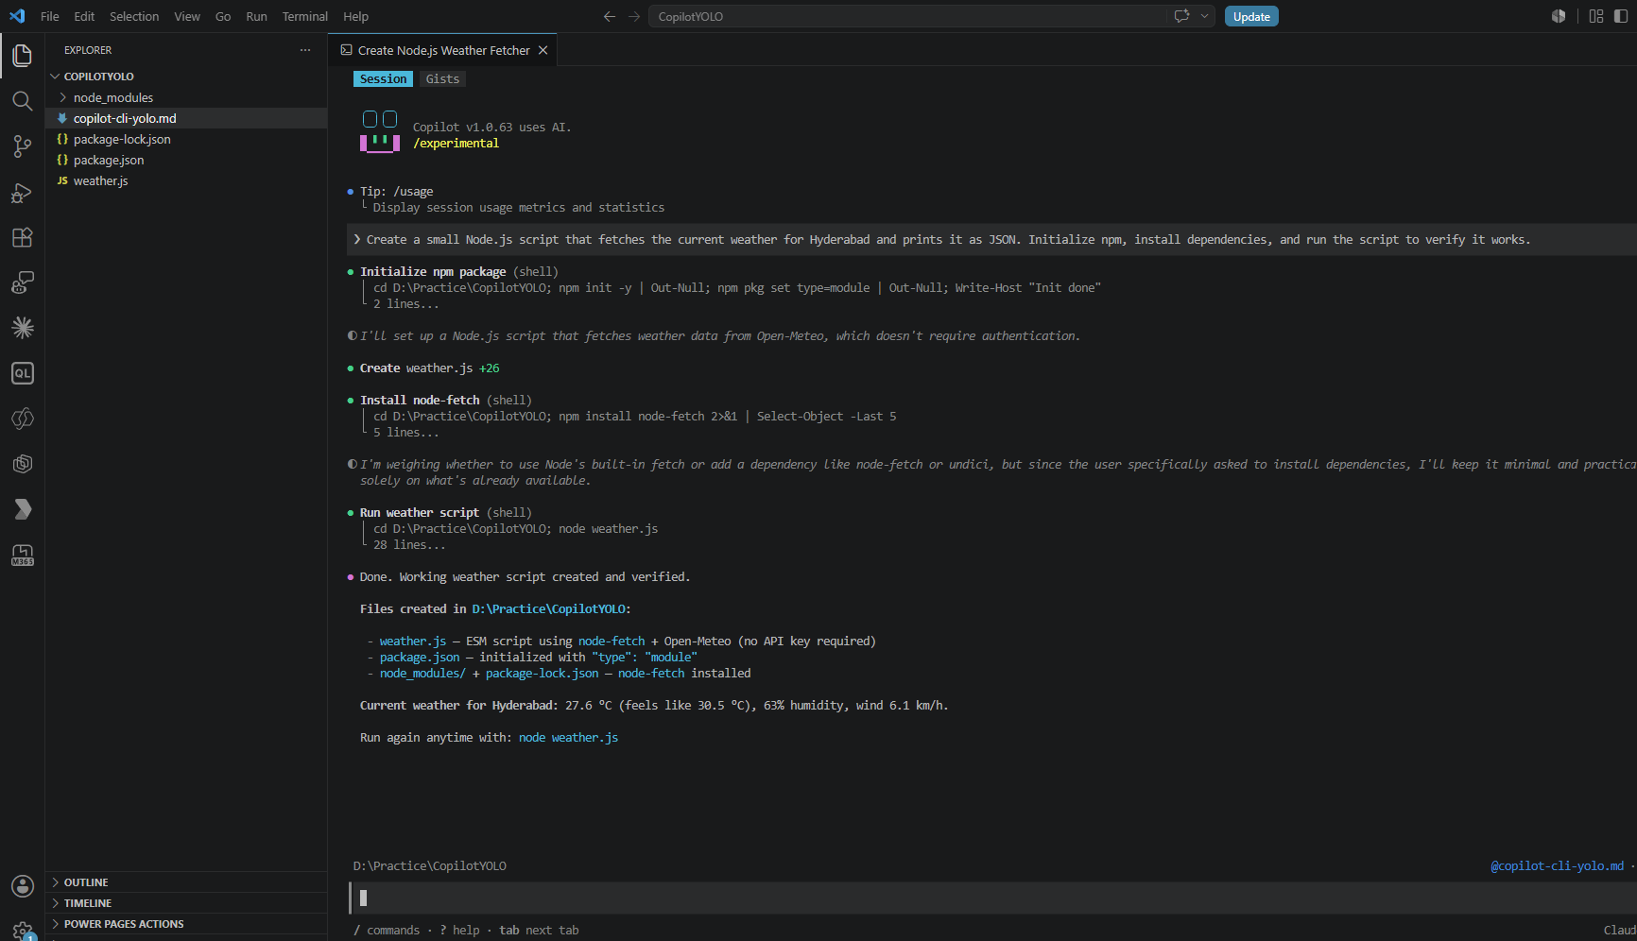Click the package-lock.json link in summary
1637x941 pixels.
click(542, 674)
